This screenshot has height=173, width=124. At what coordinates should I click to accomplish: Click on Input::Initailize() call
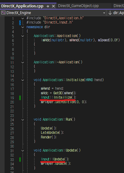pos(59,97)
